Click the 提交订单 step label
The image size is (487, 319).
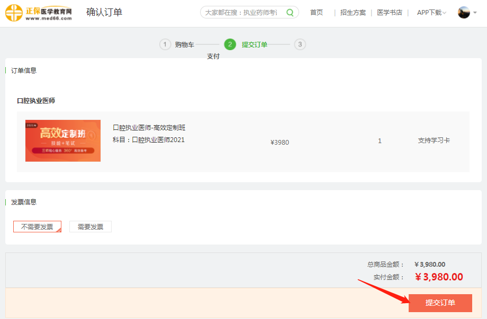coord(255,45)
